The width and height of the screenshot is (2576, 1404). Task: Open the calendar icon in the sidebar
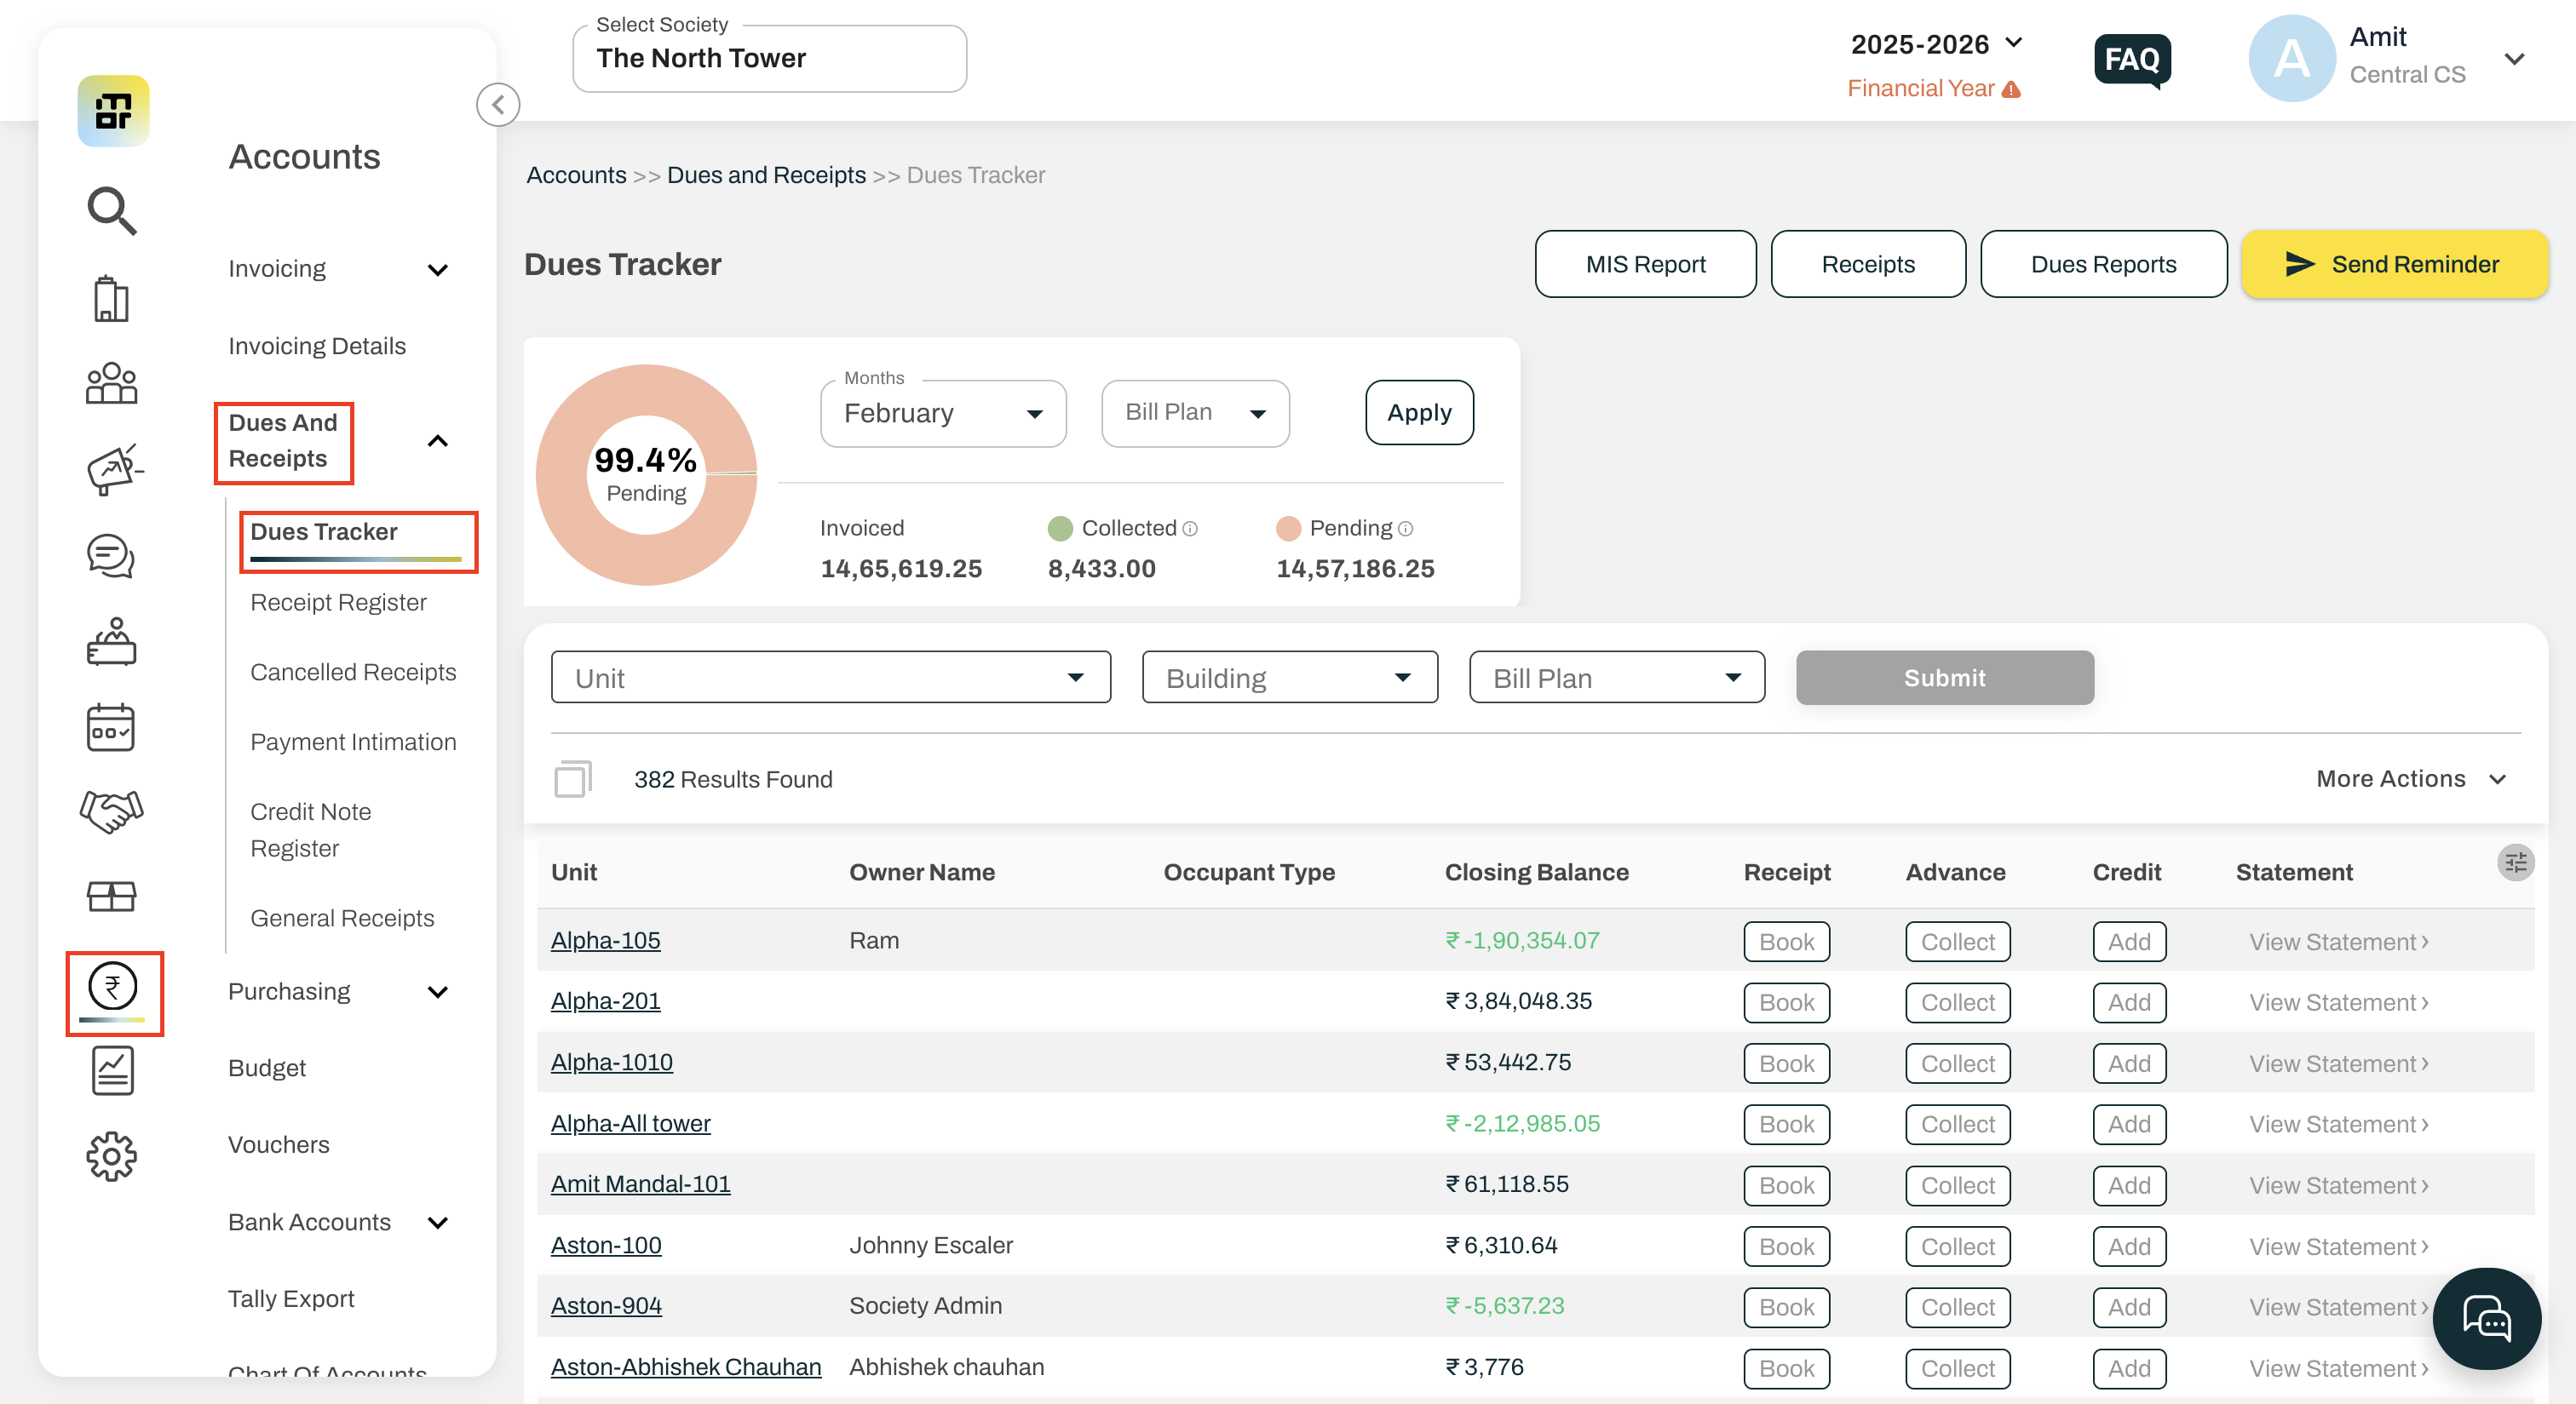(x=111, y=727)
